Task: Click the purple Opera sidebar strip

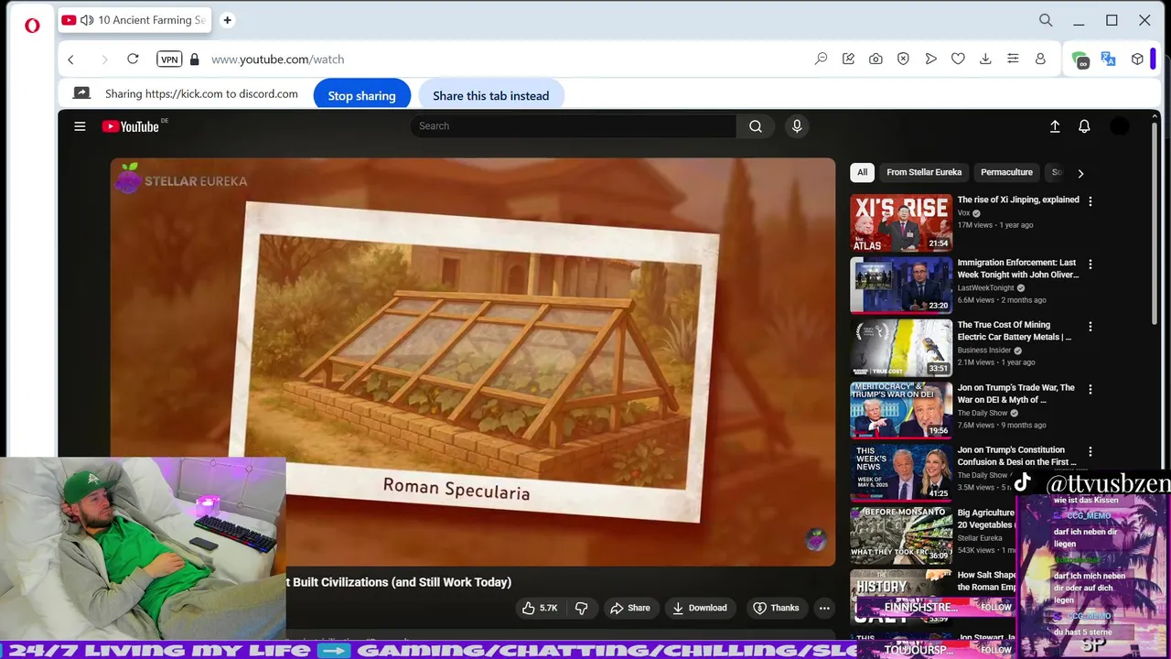Action: [1152, 59]
